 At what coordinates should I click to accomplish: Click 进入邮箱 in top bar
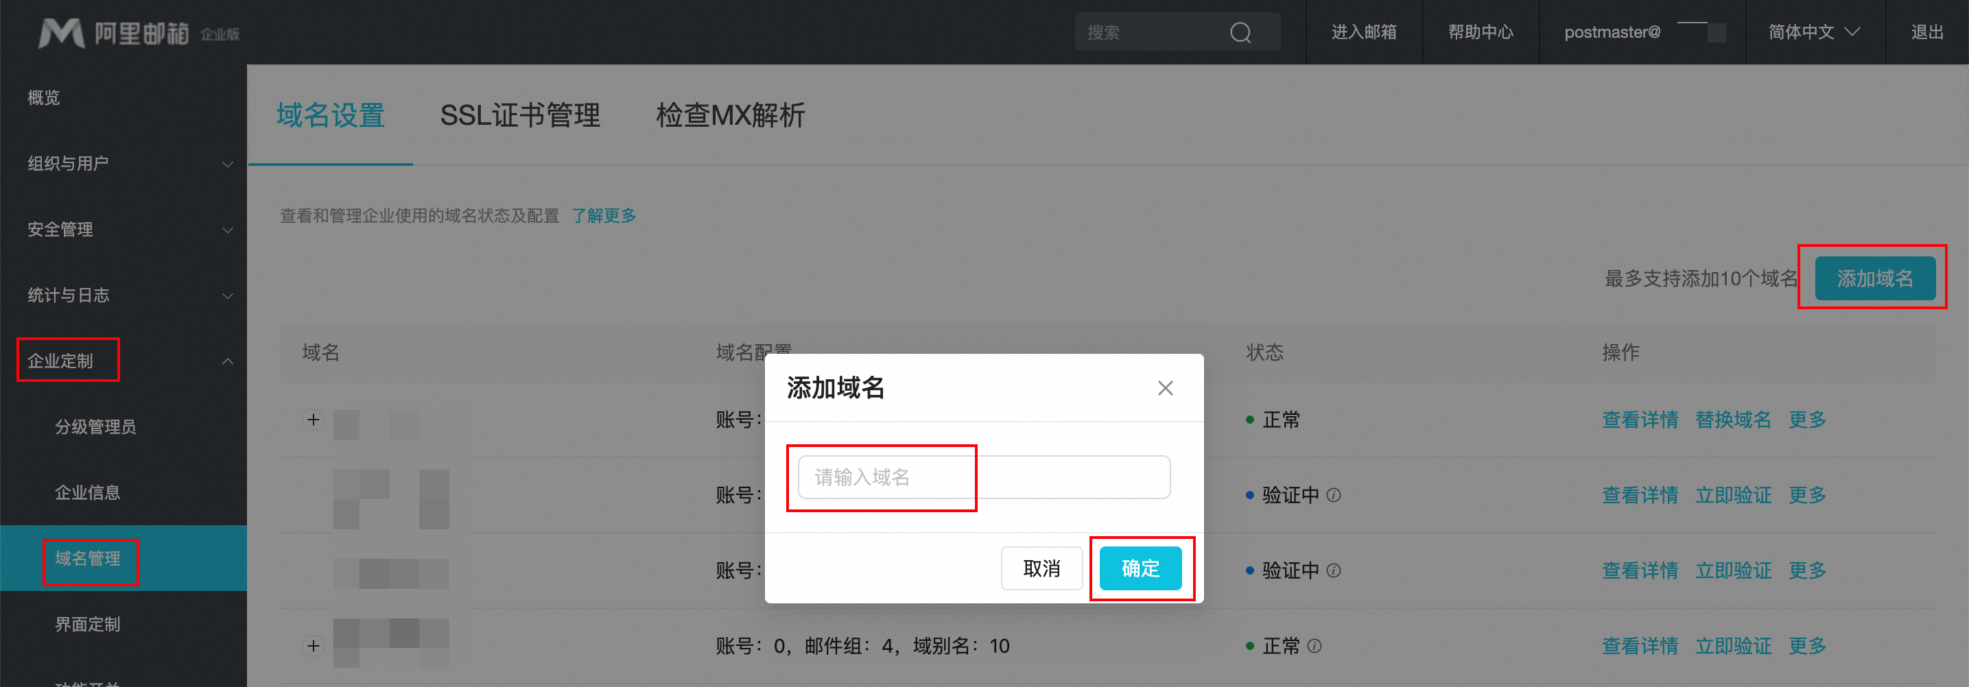[x=1364, y=32]
